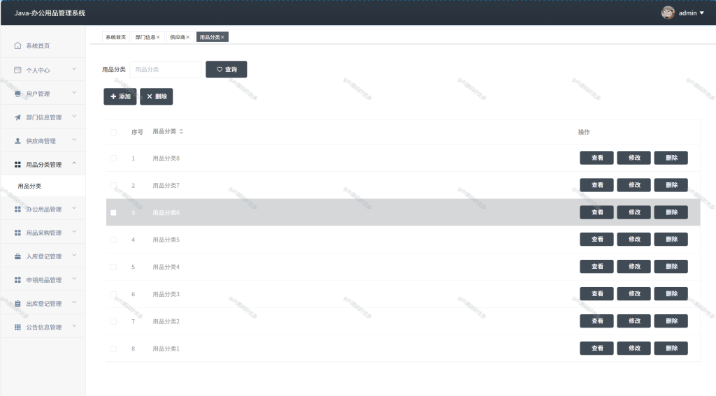Screen dimensions: 716x396
Task: Click 查看 for 用品分类5
Action: tap(597, 239)
